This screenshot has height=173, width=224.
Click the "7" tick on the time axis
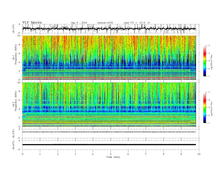(146, 154)
